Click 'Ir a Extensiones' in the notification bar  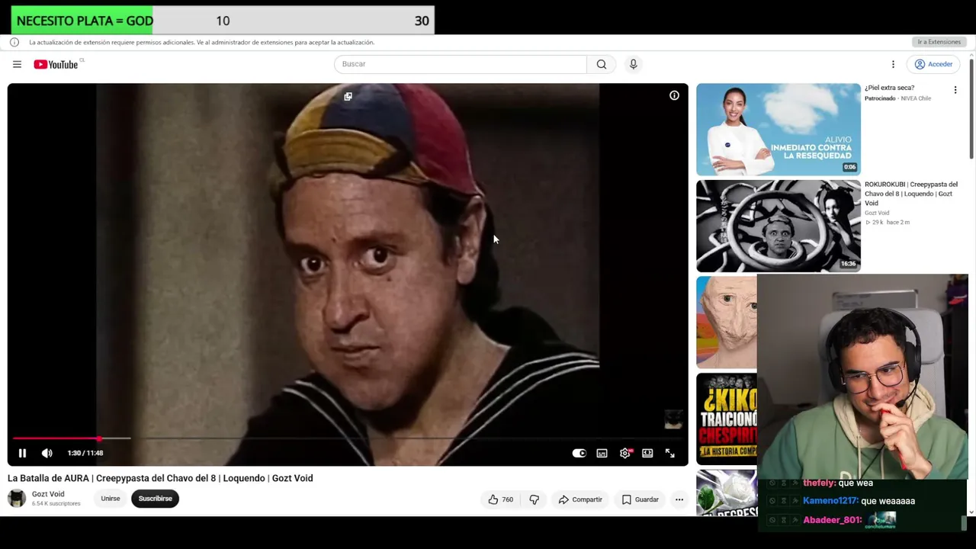[x=939, y=42]
